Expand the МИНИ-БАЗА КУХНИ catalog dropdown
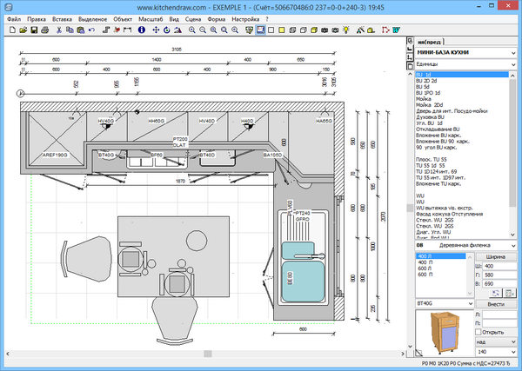Image resolution: width=522 pixels, height=371 pixels. [514, 53]
